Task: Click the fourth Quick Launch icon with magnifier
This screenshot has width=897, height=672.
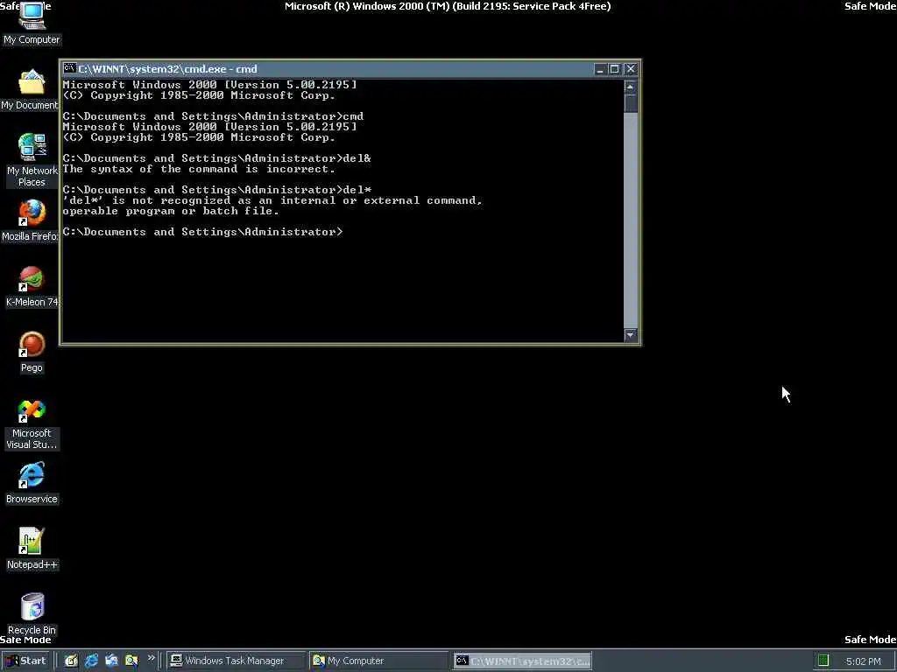Action: coord(131,661)
